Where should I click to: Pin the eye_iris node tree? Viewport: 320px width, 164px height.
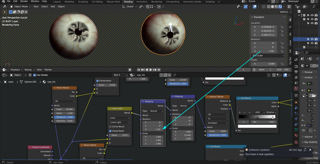174,75
